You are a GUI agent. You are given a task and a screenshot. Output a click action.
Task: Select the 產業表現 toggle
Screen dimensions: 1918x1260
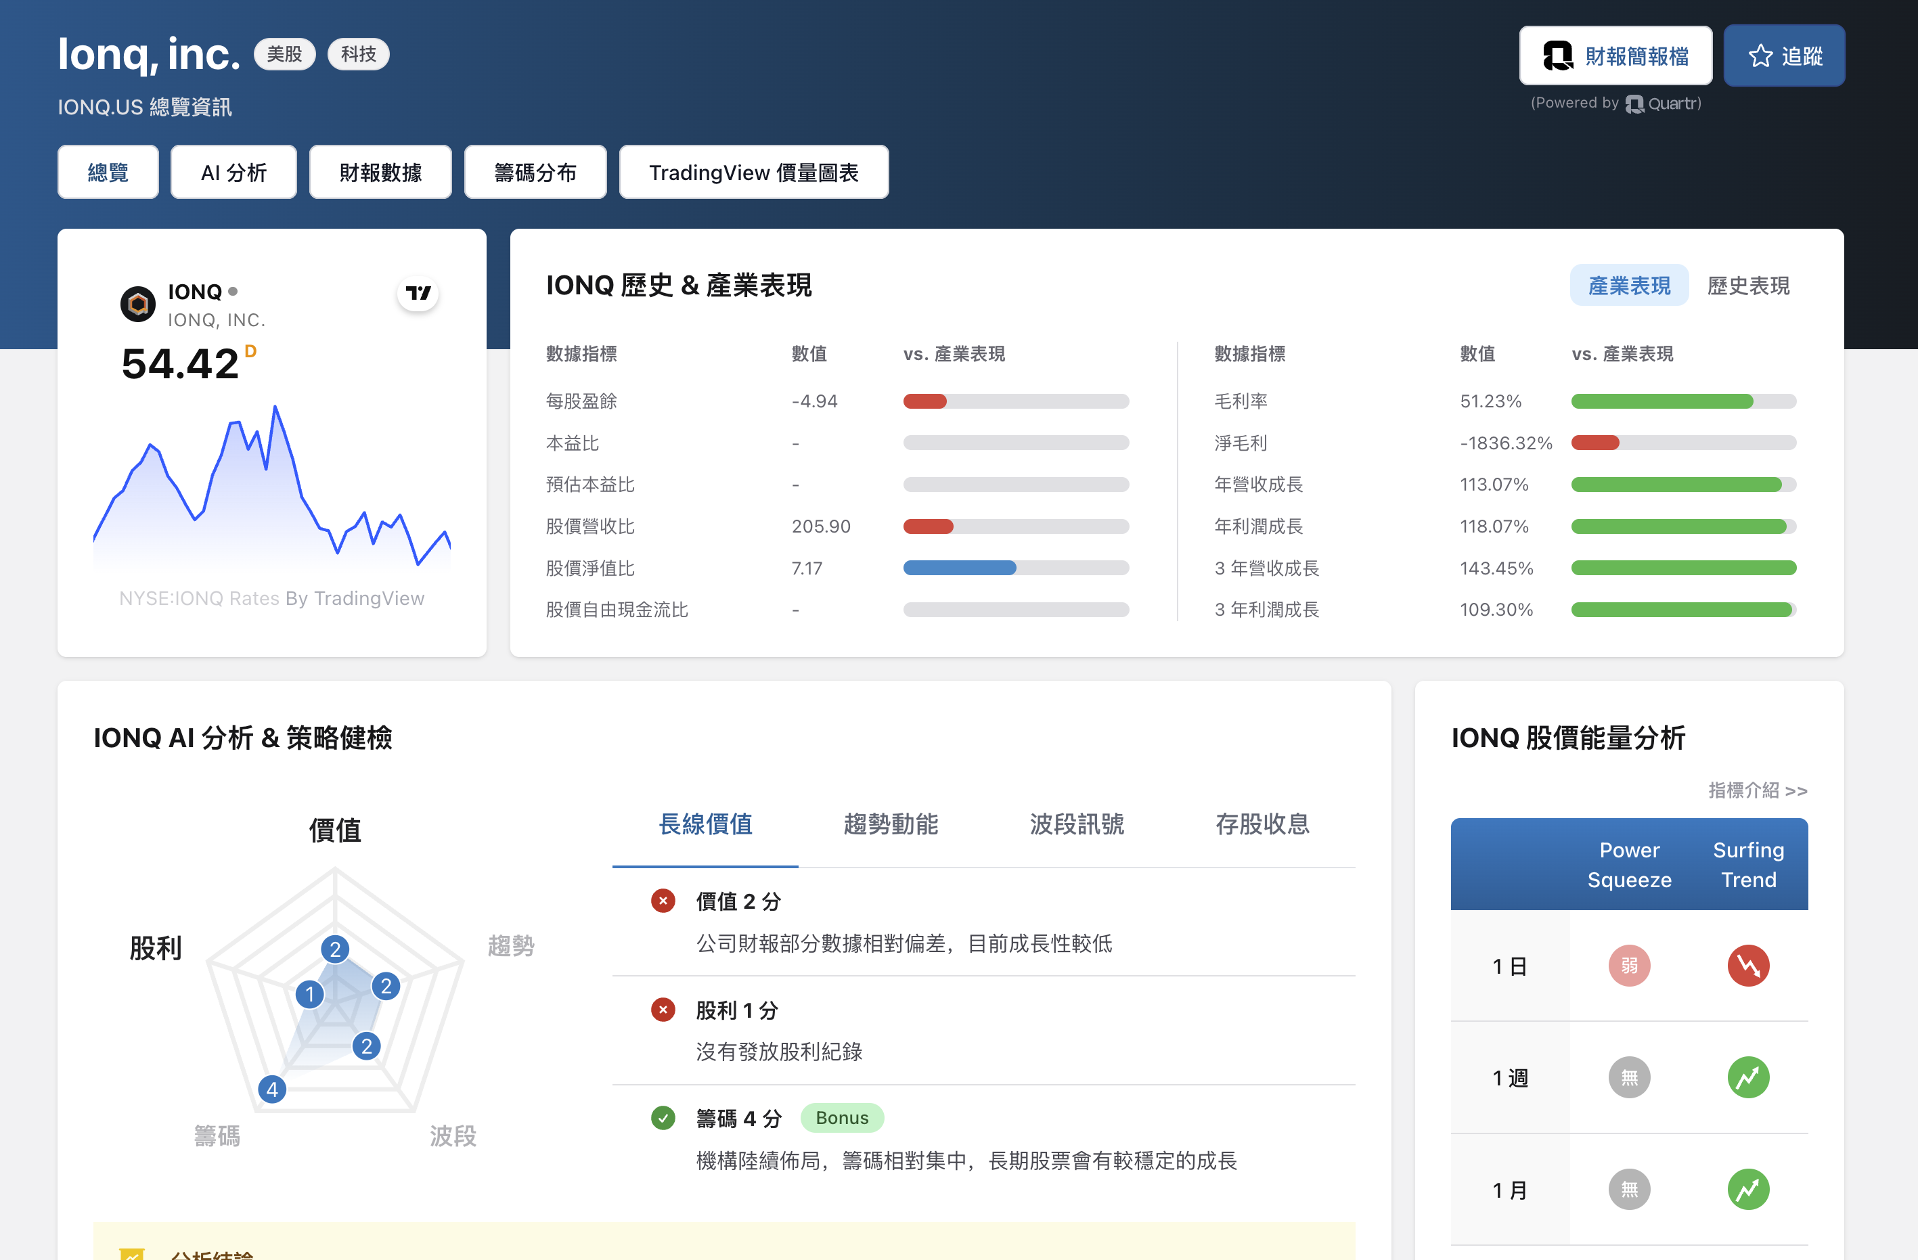click(x=1628, y=285)
